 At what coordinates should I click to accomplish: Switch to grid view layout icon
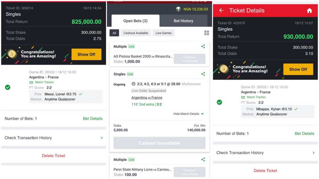click(x=207, y=33)
